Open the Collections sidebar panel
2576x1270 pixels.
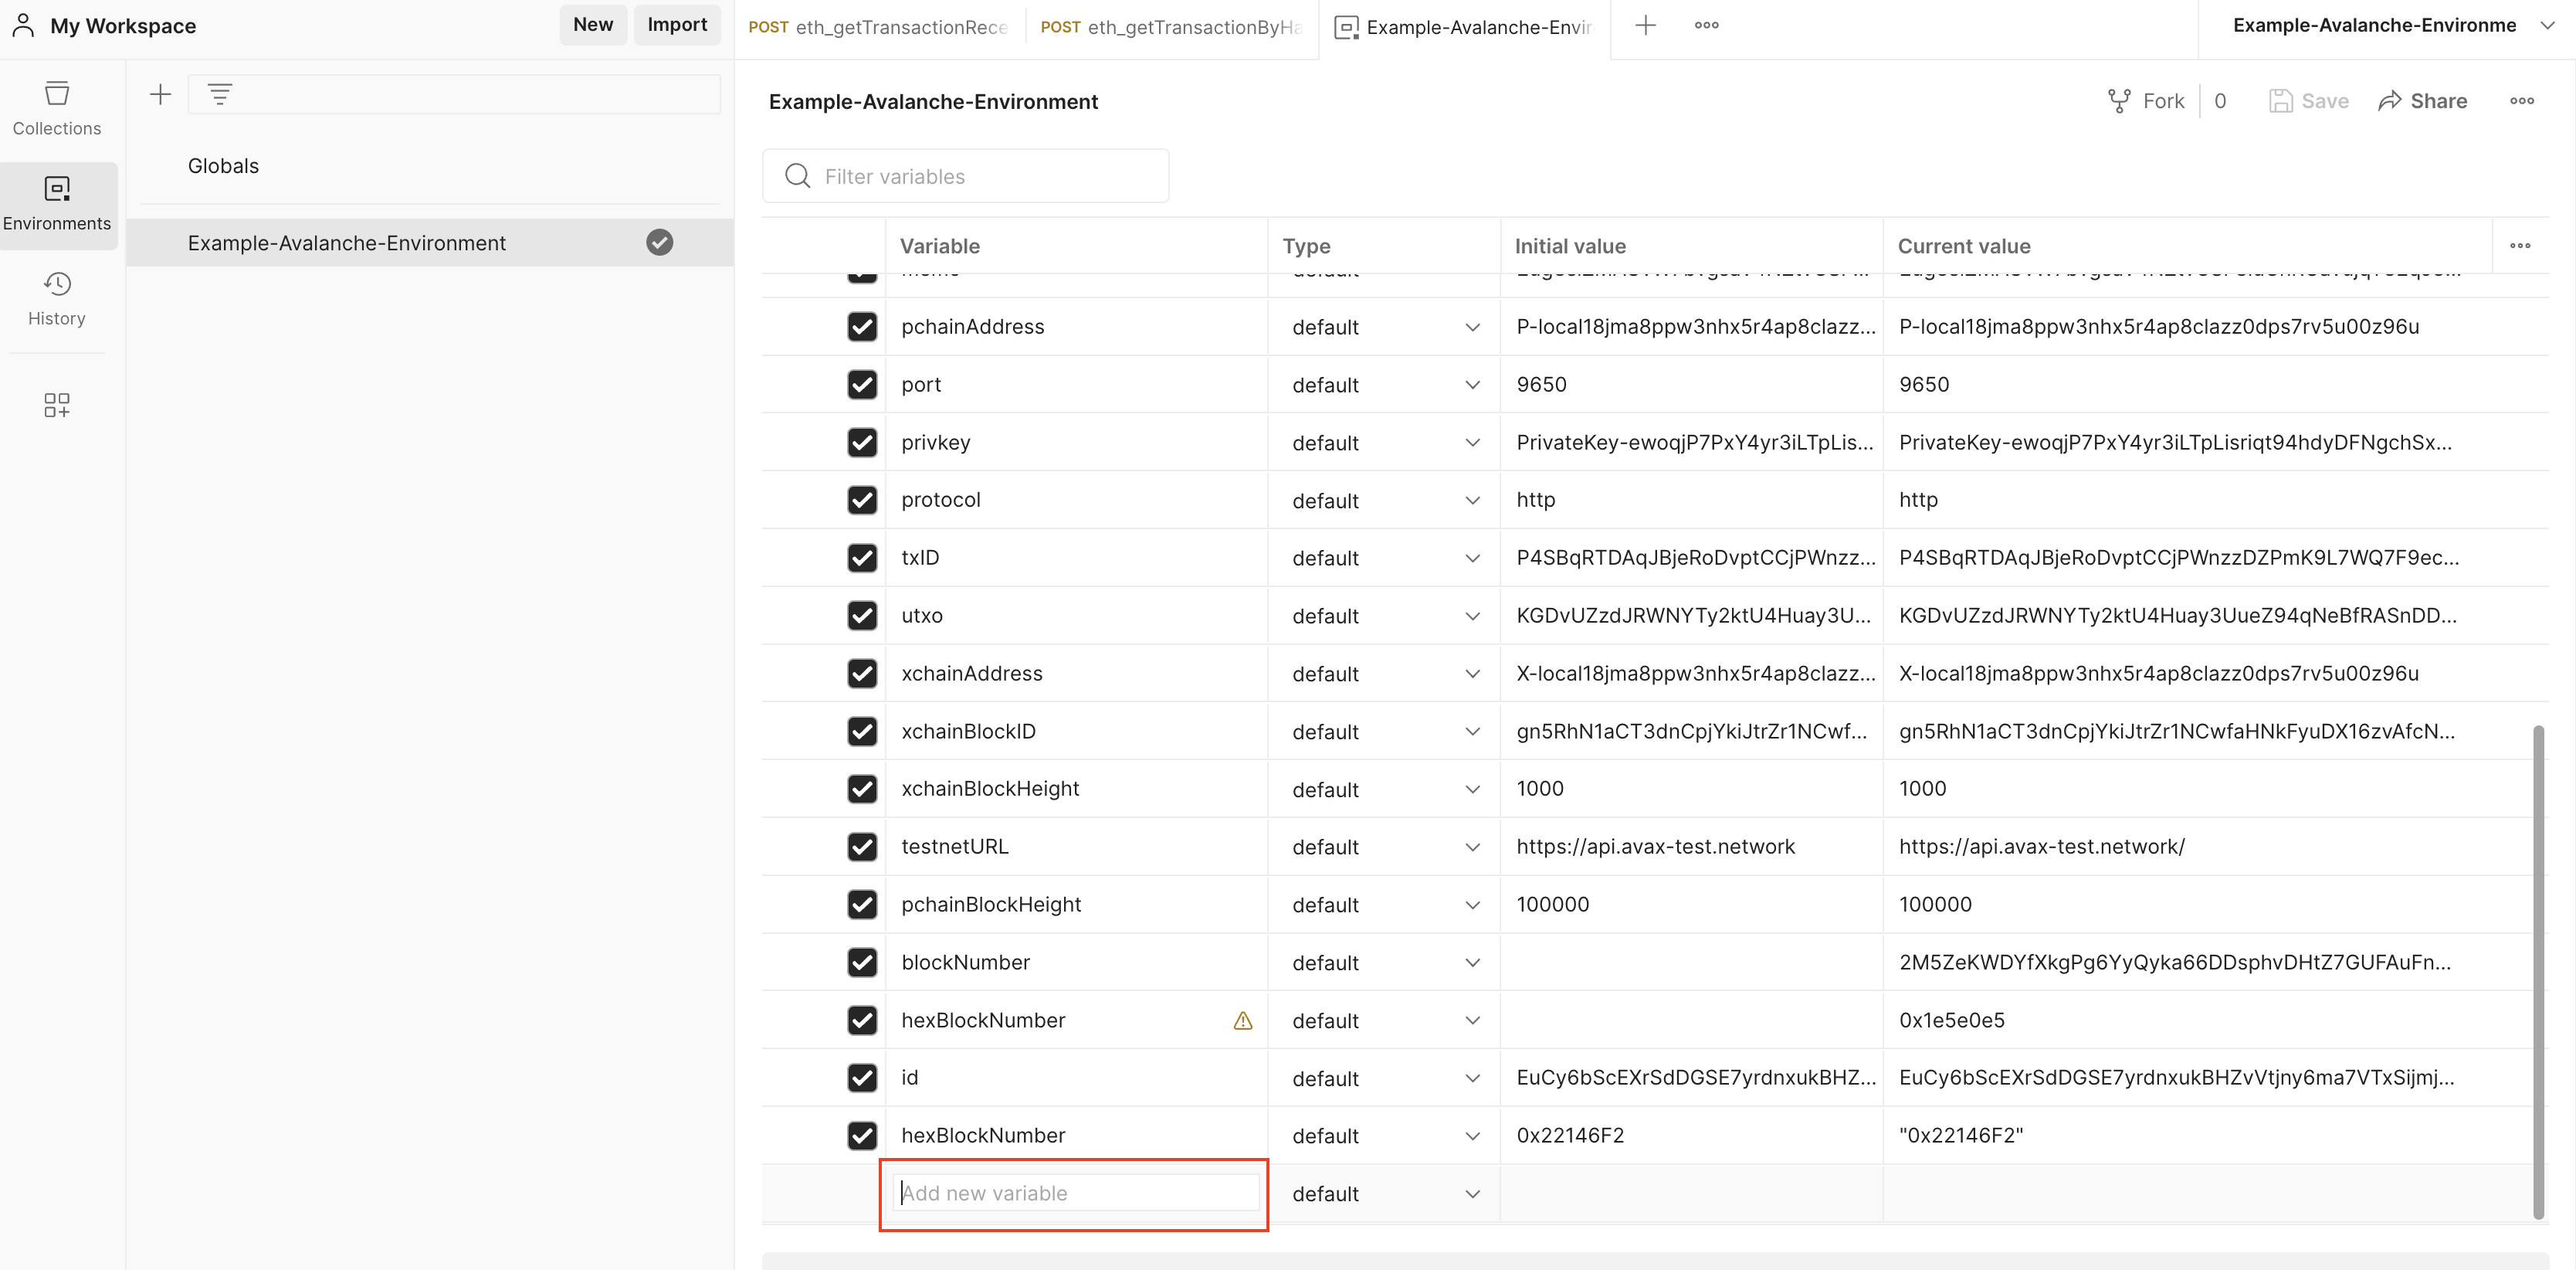coord(57,108)
